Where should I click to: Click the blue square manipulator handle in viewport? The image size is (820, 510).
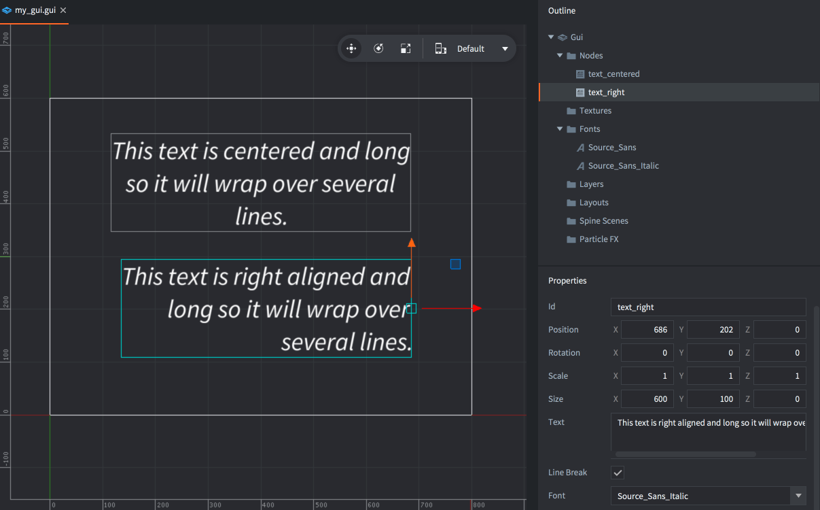click(x=455, y=264)
